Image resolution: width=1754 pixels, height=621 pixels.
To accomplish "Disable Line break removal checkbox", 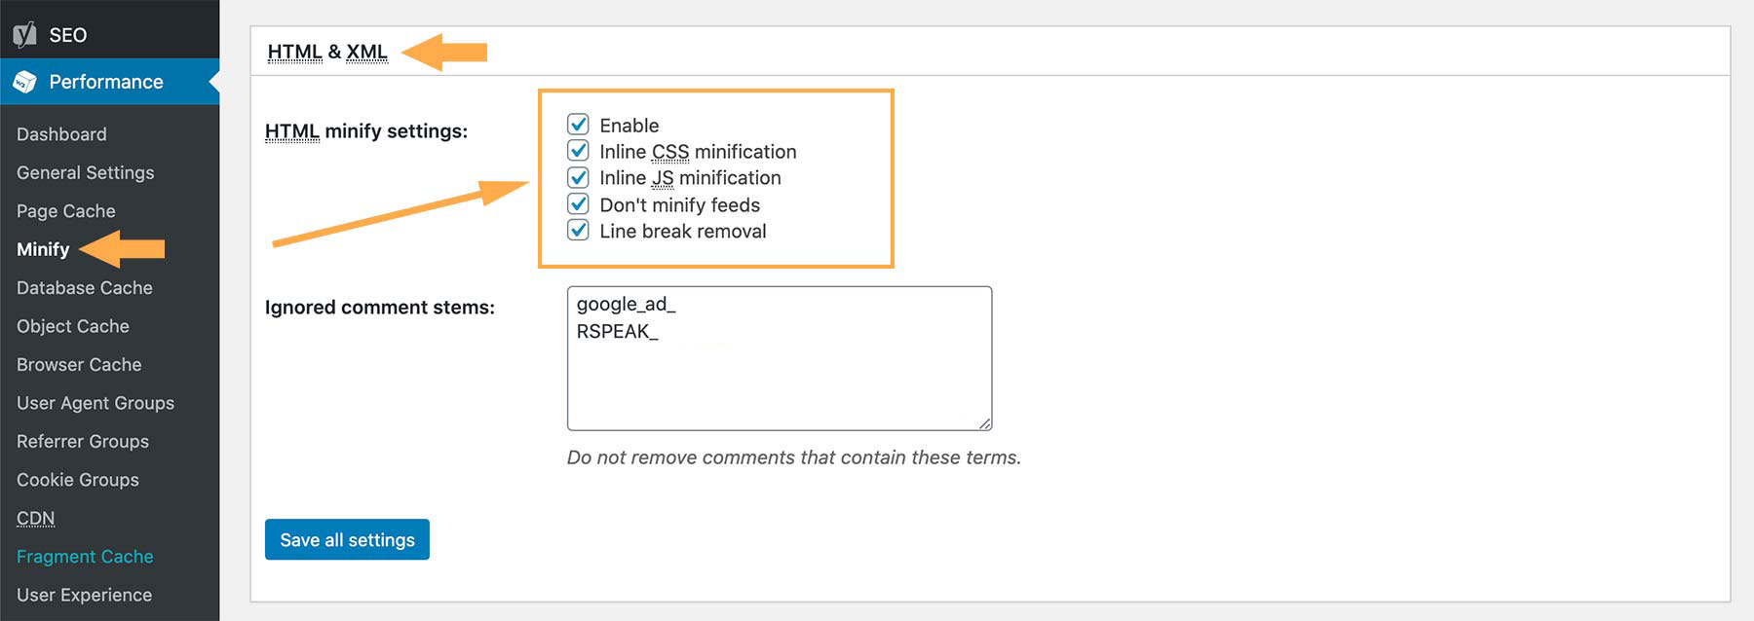I will (x=578, y=231).
